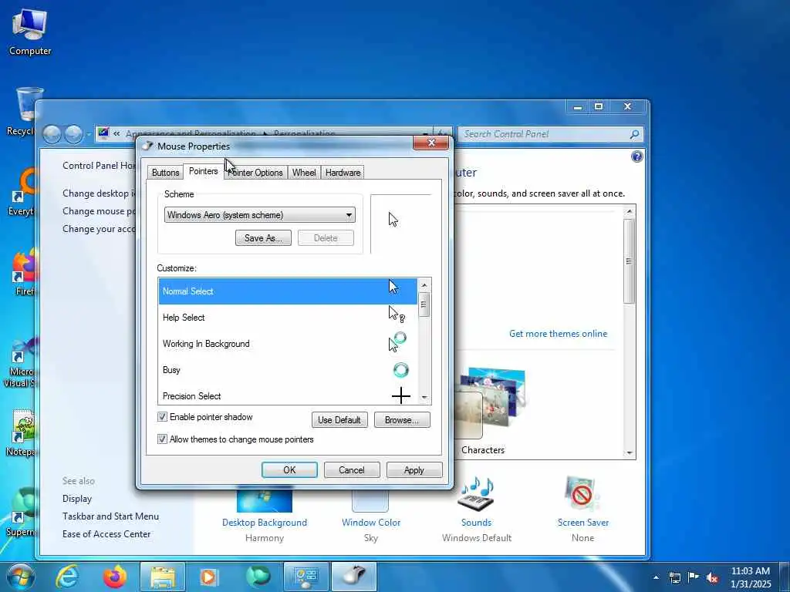Click the Control Panel help icon
This screenshot has width=790, height=592.
tap(636, 156)
